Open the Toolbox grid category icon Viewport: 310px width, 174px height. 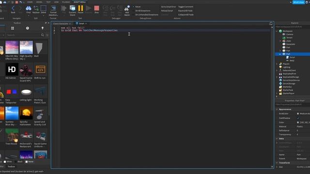click(x=13, y=28)
